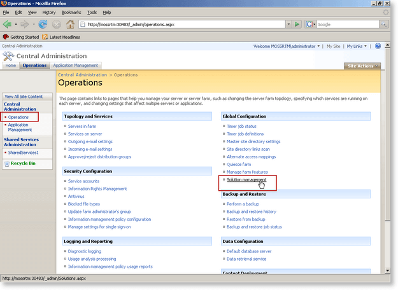
Task: Click the browser Back arrow button
Action: (x=7, y=25)
